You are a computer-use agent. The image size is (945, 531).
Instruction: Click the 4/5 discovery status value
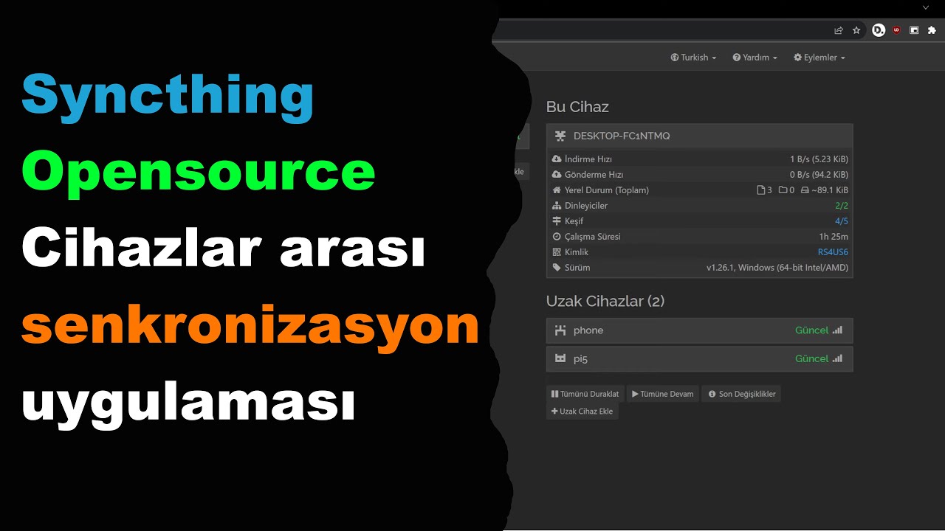(842, 221)
